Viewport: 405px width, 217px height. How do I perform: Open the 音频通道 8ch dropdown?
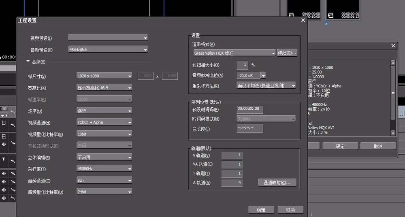point(104,180)
